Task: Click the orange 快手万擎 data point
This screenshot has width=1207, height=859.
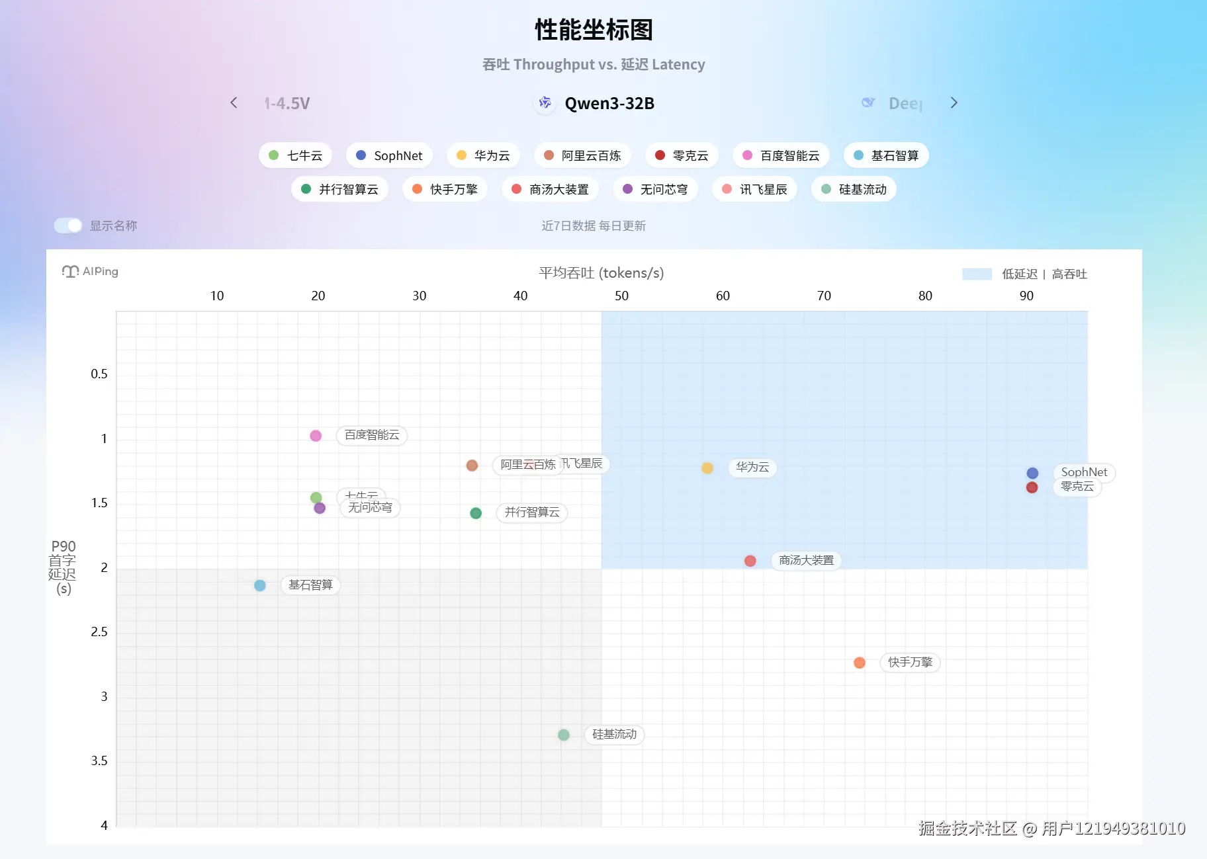Action: 860,663
